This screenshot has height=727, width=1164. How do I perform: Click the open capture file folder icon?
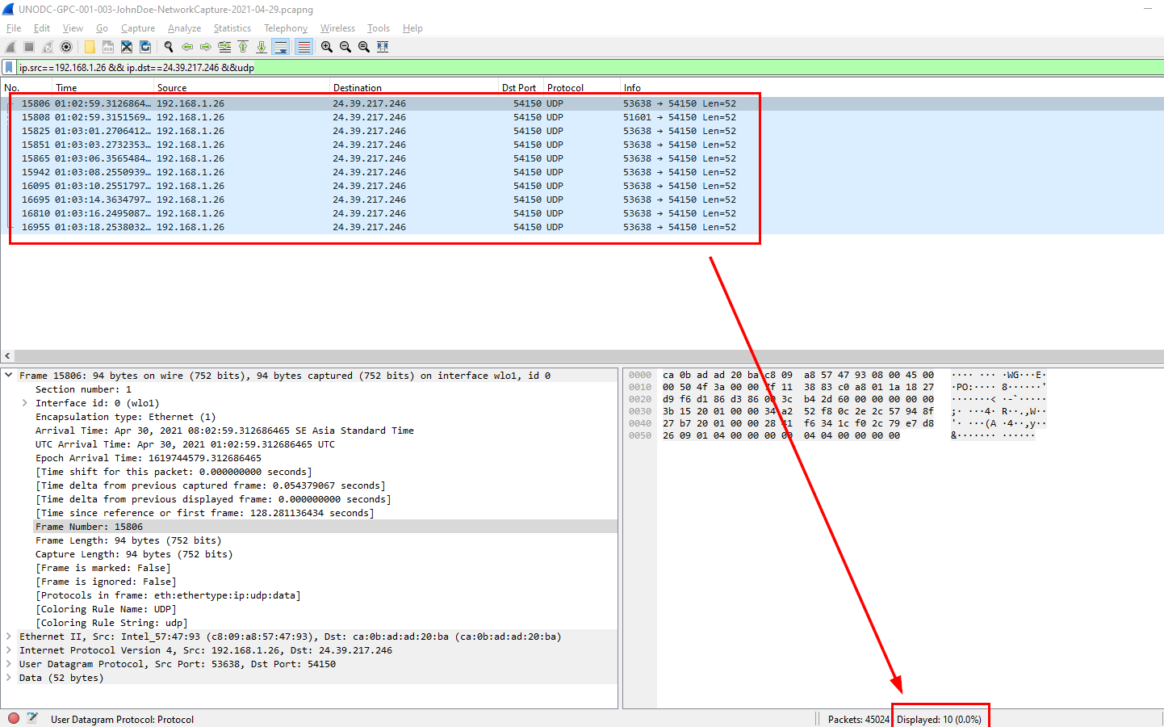click(x=89, y=47)
